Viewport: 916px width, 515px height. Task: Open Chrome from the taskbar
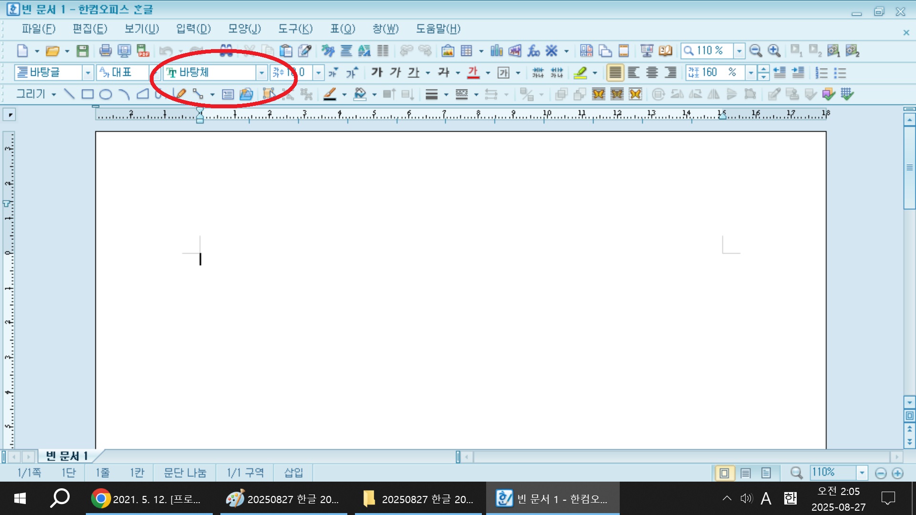pos(101,499)
